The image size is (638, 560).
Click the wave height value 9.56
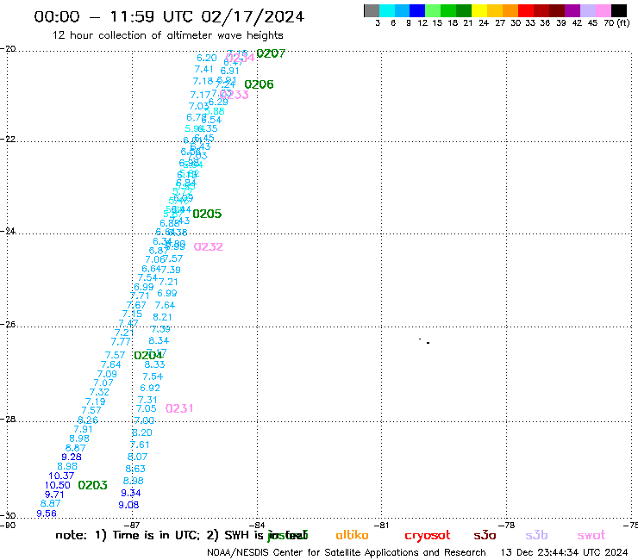click(x=47, y=513)
